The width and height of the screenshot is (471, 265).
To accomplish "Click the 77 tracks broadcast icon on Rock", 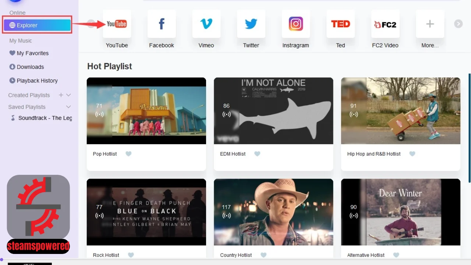I will 99,215.
